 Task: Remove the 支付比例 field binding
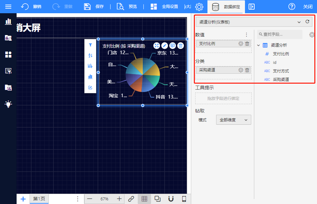pyautogui.click(x=247, y=43)
